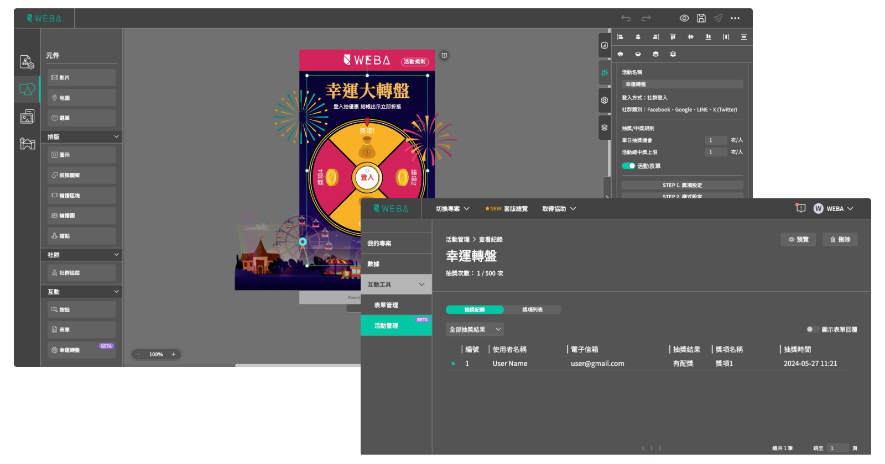
Task: Click the 刪除 button
Action: point(840,240)
